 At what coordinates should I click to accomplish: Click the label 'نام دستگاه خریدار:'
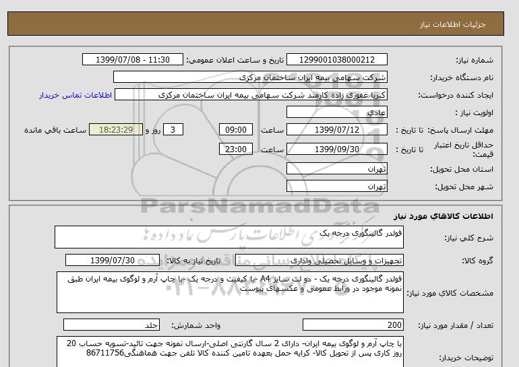462,77
